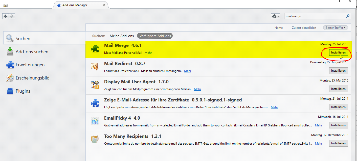The height and width of the screenshot is (161, 357).
Task: Sort results by Zuletzt aktualisiert
Action: point(304,28)
